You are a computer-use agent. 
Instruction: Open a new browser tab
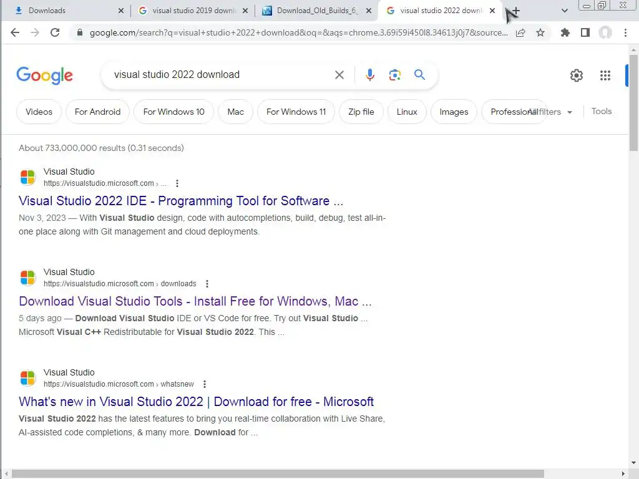point(516,11)
